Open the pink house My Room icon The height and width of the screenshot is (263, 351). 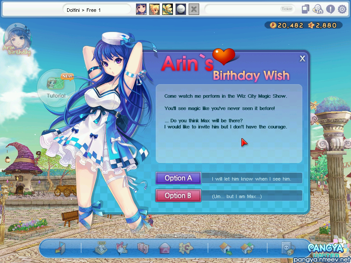pos(165,248)
